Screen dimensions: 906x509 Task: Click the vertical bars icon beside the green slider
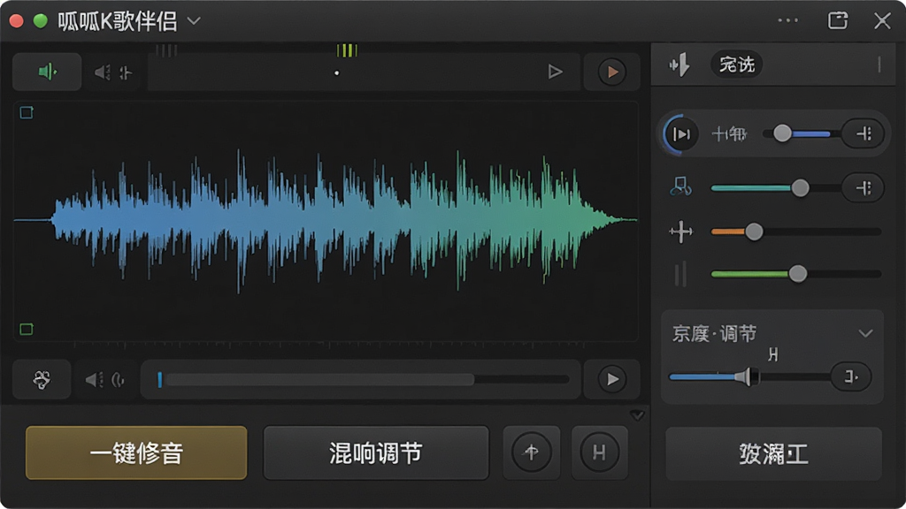680,274
